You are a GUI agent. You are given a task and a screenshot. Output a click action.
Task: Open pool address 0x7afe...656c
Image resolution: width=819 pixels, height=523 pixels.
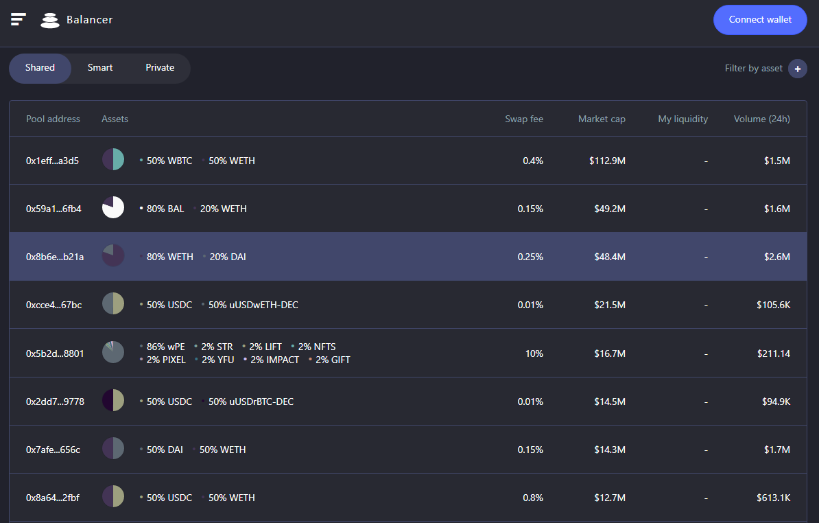click(54, 450)
